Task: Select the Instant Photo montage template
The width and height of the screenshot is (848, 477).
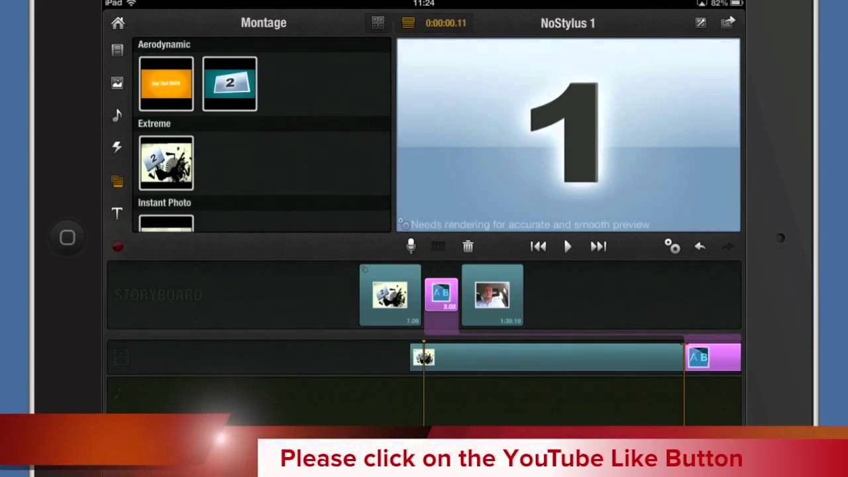Action: [x=166, y=223]
